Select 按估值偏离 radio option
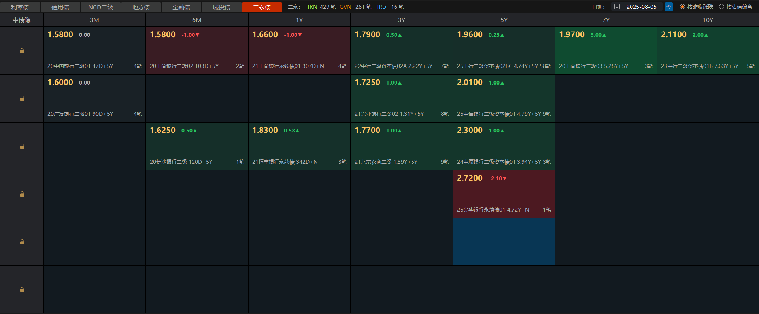759x314 pixels. (x=736, y=7)
